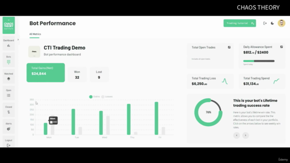Open the user profile avatar
Image resolution: width=290 pixels, height=163 pixels.
coord(281,23)
